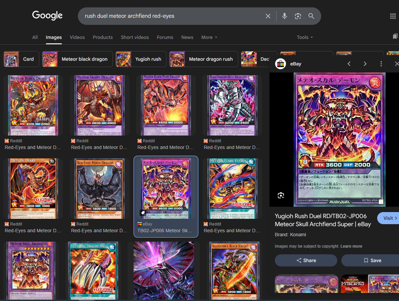
Task: Open Meteorite Dragon Nails thumbnail
Action: pyautogui.click(x=93, y=270)
